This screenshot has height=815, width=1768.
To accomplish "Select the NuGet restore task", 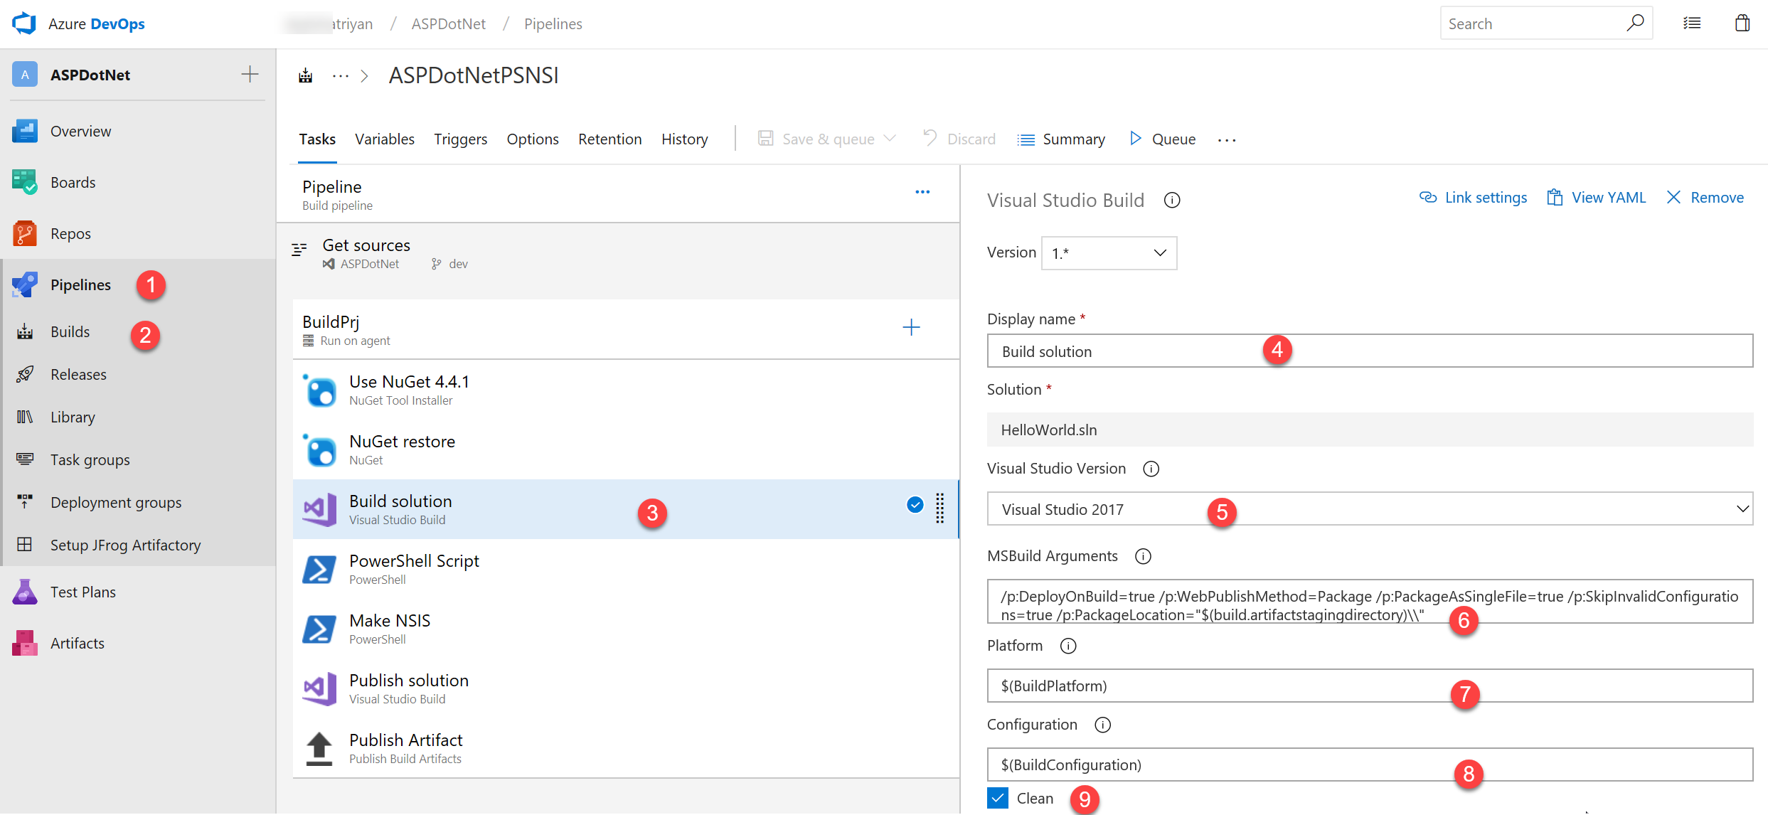I will click(x=626, y=449).
